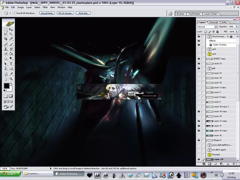Open the Fill slider arrow
Screen dimensions: 240x180
point(237,31)
